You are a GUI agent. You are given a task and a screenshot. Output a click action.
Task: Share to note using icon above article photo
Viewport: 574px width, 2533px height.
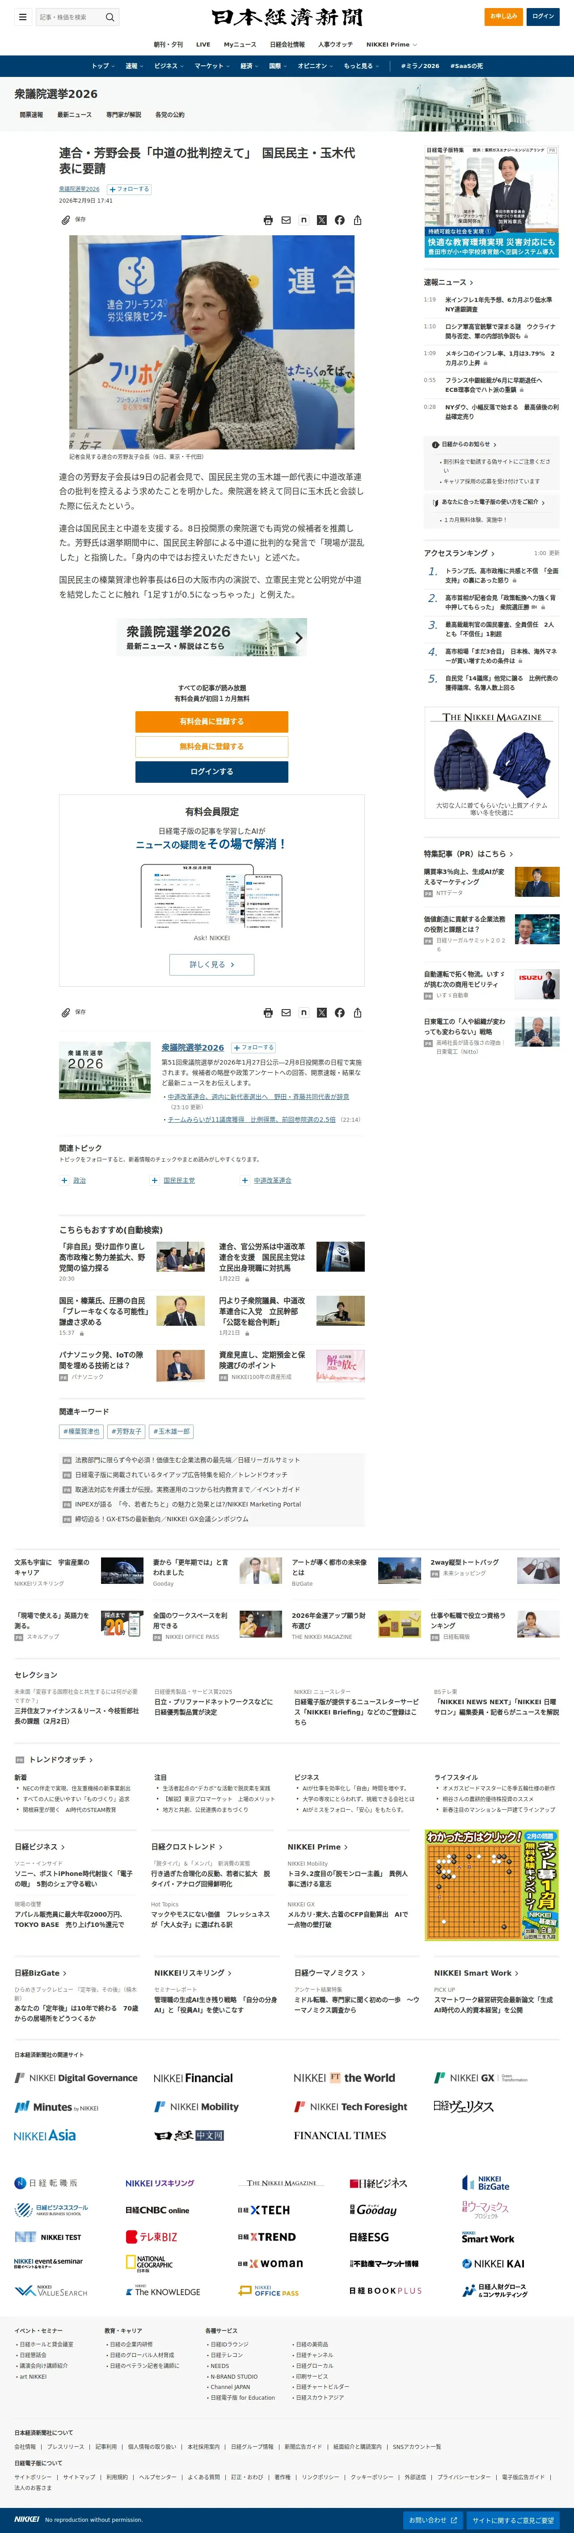pyautogui.click(x=304, y=220)
